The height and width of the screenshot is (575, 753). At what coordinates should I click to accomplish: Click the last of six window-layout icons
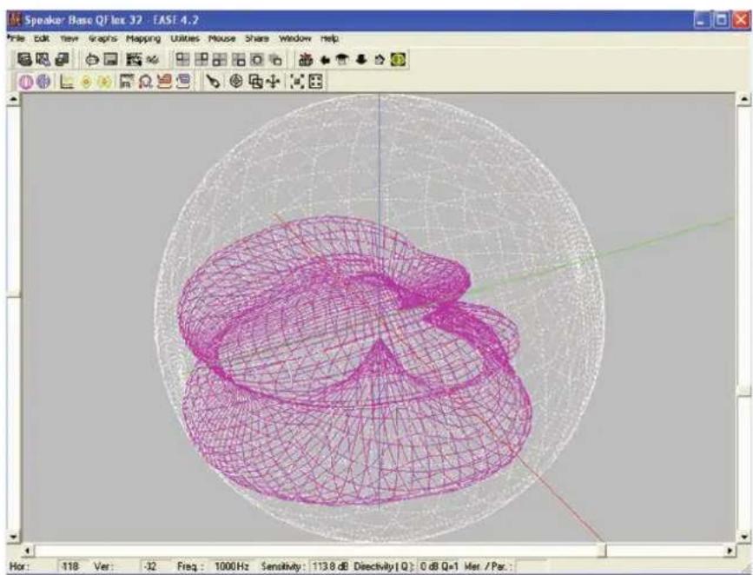(275, 60)
